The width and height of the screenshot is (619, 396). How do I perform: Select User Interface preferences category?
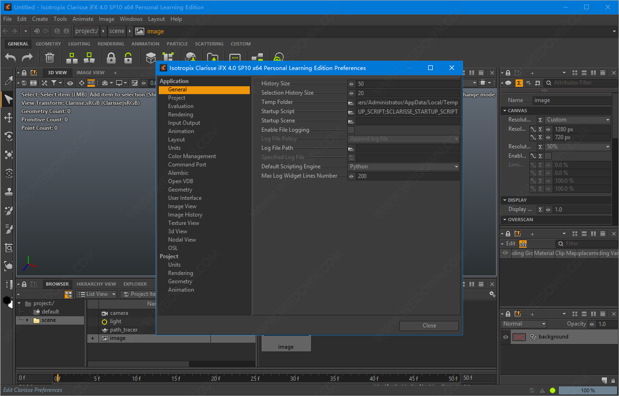pos(184,198)
